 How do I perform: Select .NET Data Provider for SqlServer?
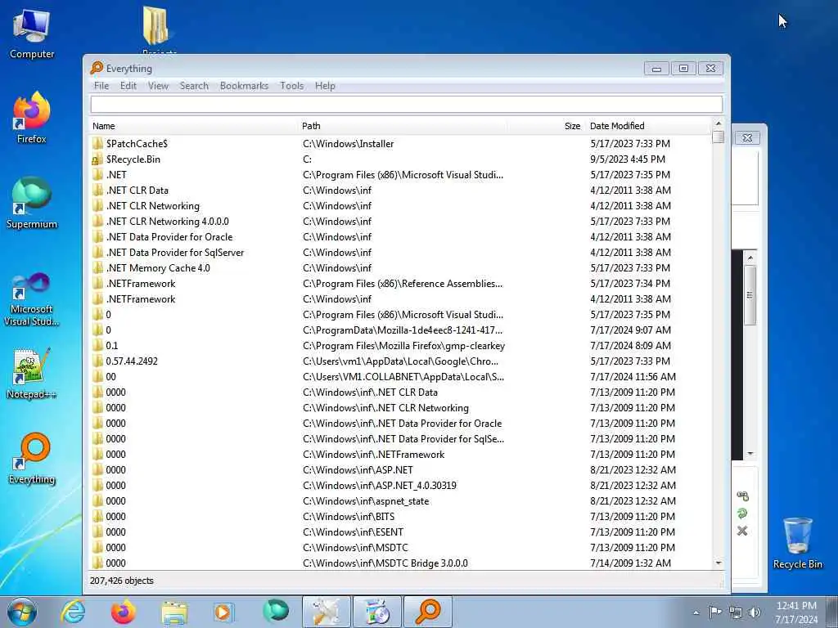(401, 252)
